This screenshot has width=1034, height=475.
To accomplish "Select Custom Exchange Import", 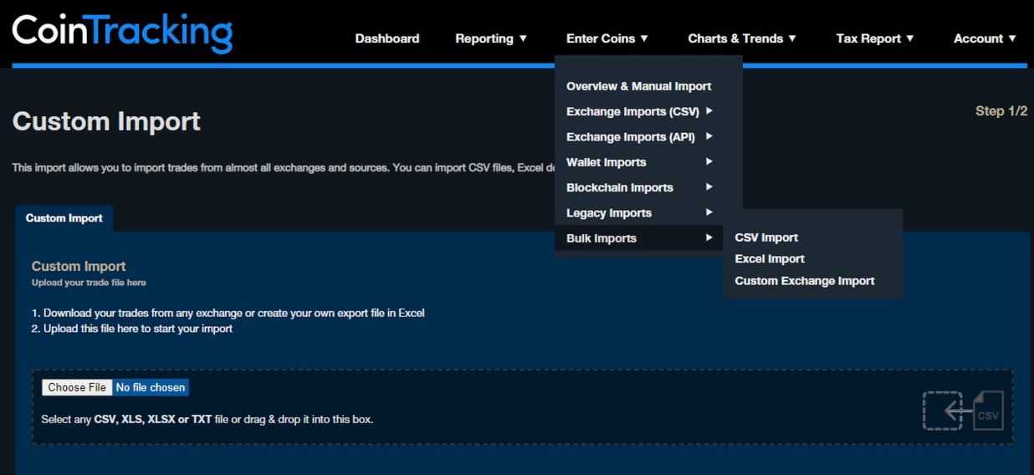I will point(805,281).
